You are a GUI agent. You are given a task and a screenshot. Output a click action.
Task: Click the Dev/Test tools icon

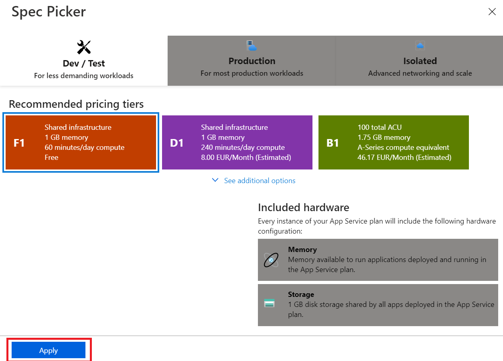point(83,46)
